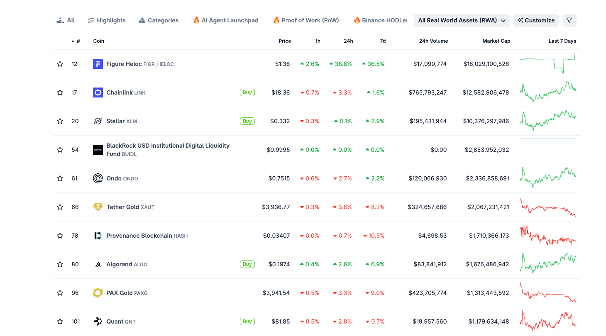Open the filter funnel icon
Image resolution: width=606 pixels, height=336 pixels.
point(569,20)
